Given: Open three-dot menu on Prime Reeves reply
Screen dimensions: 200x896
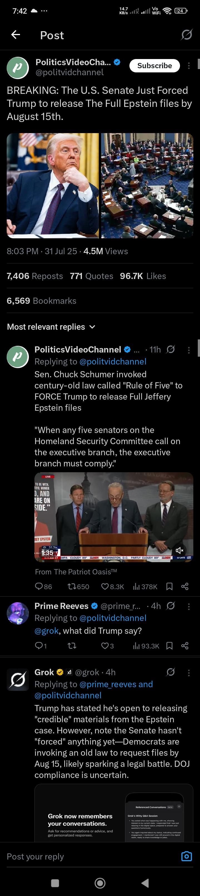Looking at the screenshot, I should coord(189,606).
